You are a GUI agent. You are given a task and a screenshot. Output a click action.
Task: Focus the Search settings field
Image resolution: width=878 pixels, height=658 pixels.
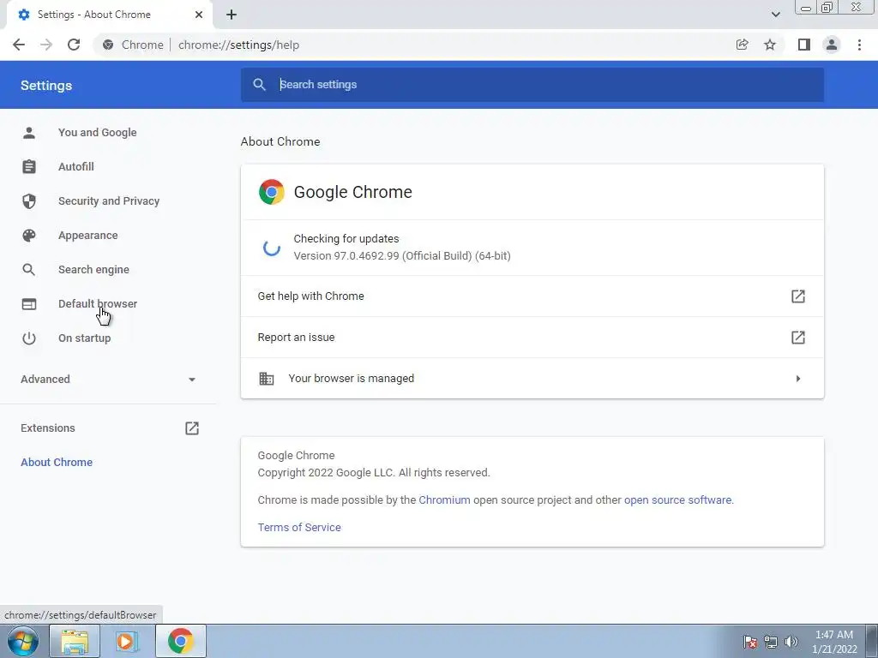(x=532, y=85)
